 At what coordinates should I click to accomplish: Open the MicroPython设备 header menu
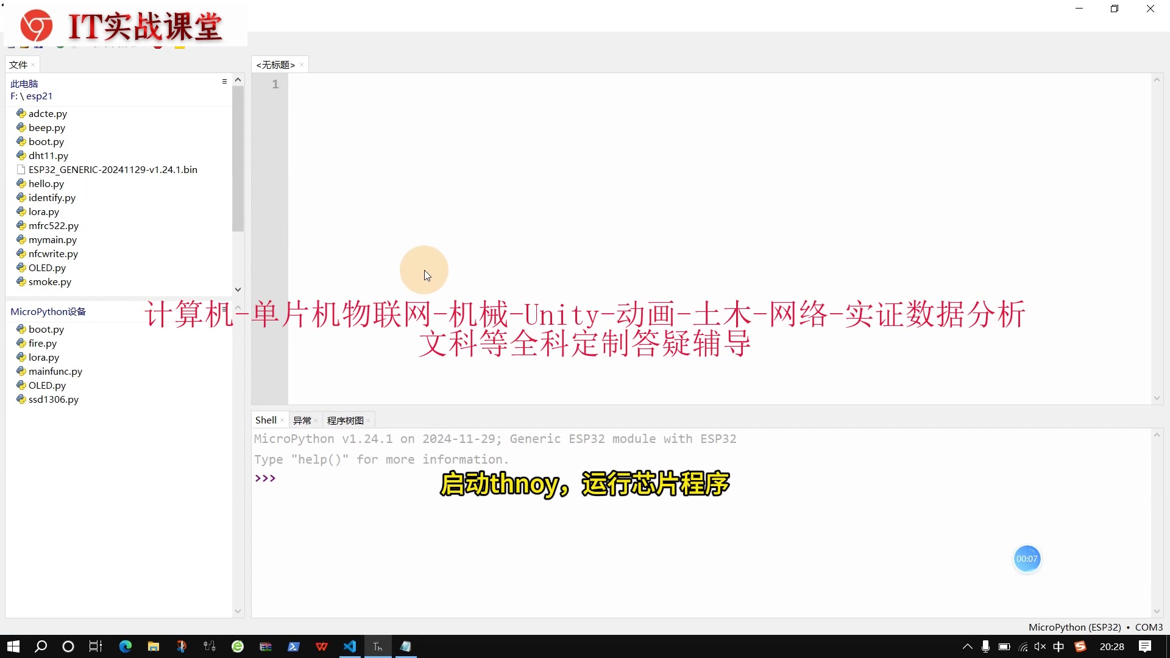[x=224, y=310]
